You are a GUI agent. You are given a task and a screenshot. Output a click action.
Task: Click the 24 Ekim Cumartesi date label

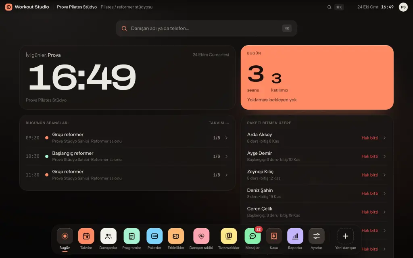(x=211, y=55)
